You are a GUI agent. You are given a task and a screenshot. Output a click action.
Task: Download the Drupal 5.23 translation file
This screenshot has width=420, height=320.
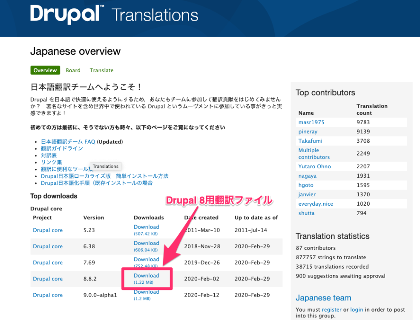[x=147, y=227]
